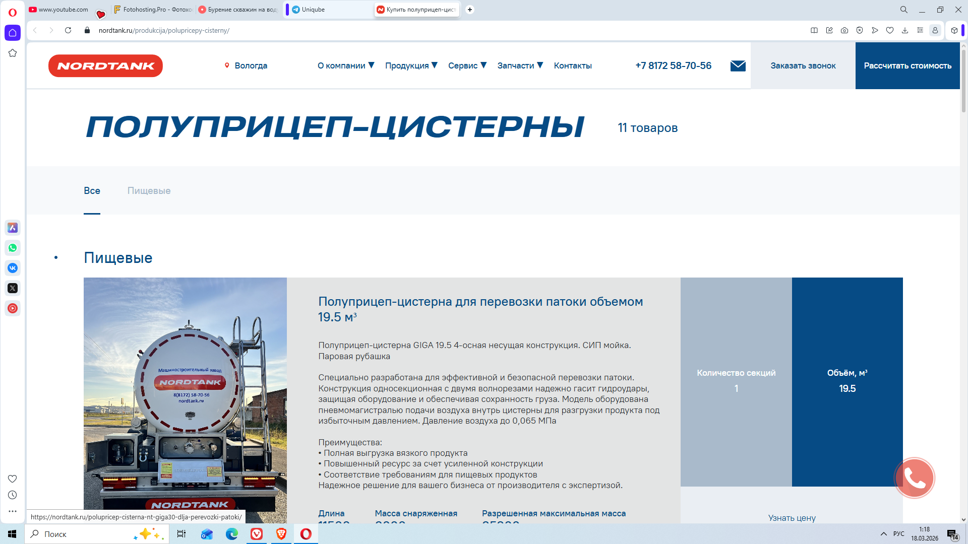Viewport: 968px width, 544px height.
Task: Open WhatsApp in Opera sidebar
Action: tap(13, 248)
